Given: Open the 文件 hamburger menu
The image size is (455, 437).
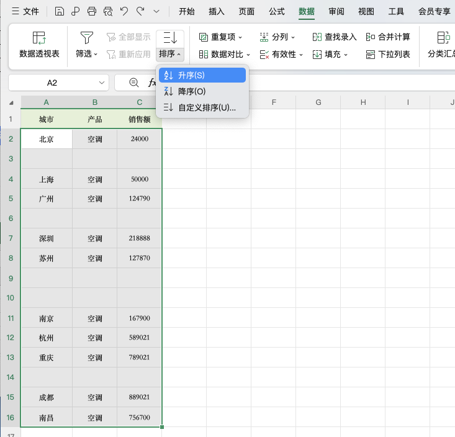Looking at the screenshot, I should (x=25, y=12).
